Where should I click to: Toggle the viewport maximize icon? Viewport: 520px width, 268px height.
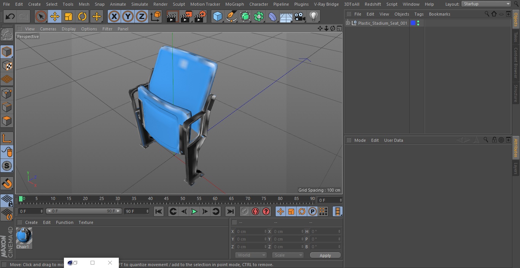click(339, 29)
